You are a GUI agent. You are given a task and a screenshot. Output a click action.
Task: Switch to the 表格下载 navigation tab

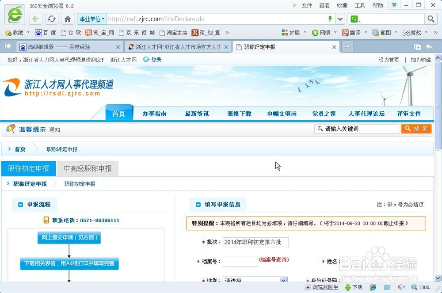(239, 113)
